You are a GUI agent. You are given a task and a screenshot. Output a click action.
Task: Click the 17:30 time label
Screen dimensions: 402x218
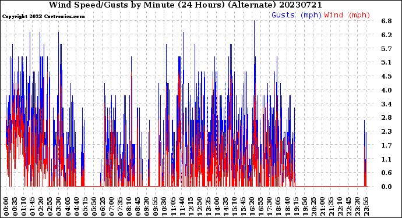(x=269, y=206)
